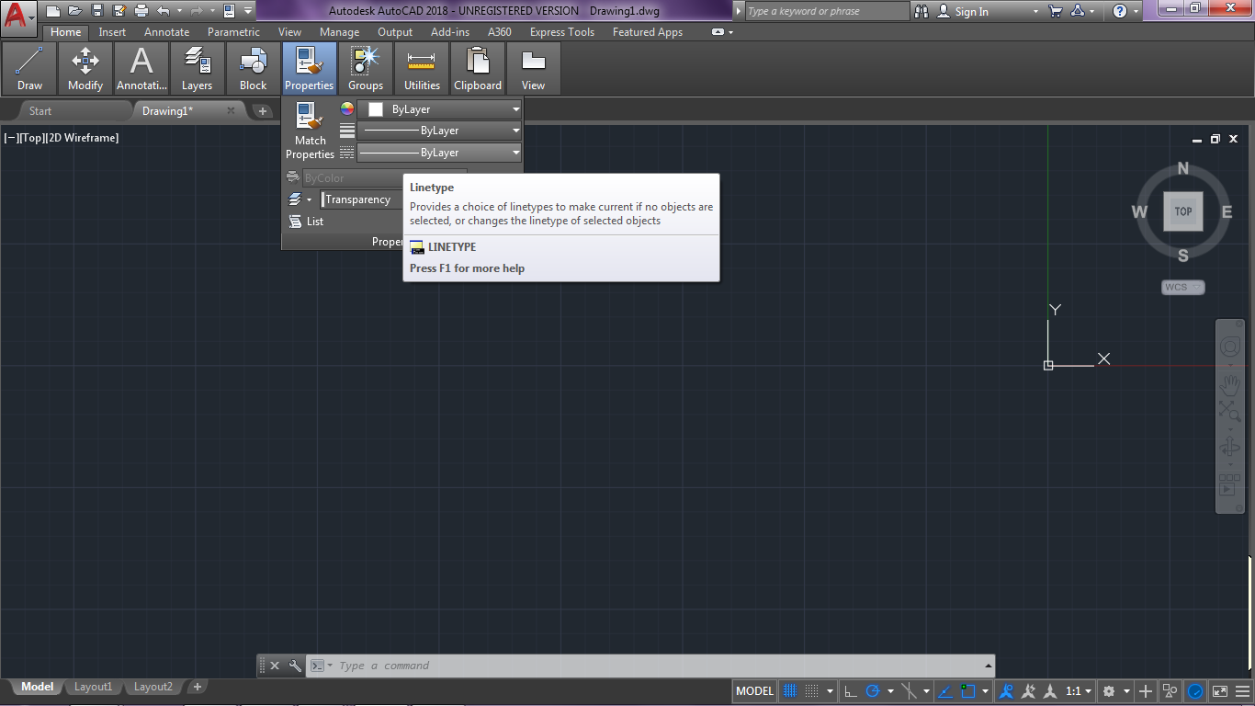1255x706 pixels.
Task: Click Match Properties tool
Action: pos(310,131)
